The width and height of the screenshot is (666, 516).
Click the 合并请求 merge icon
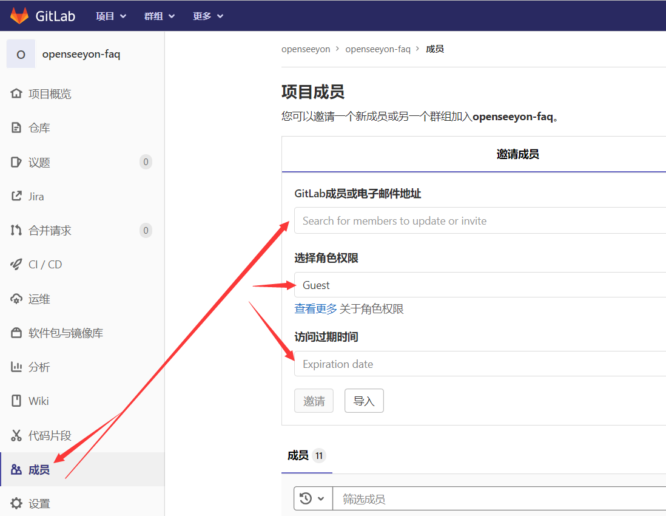click(16, 231)
